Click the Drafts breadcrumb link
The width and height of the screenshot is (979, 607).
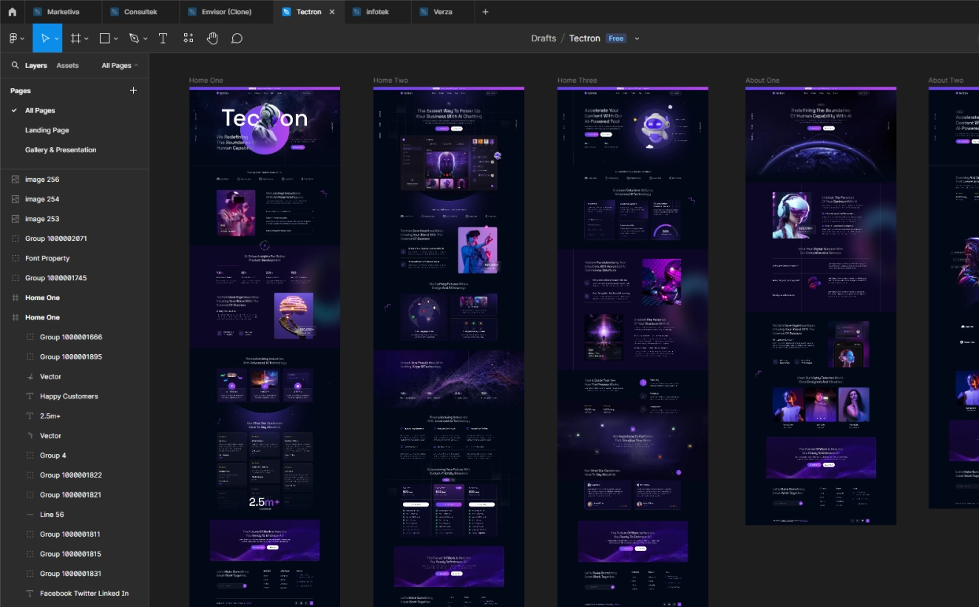pyautogui.click(x=543, y=38)
